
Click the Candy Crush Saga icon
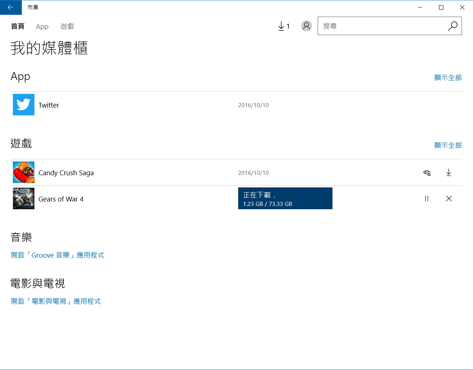(24, 172)
